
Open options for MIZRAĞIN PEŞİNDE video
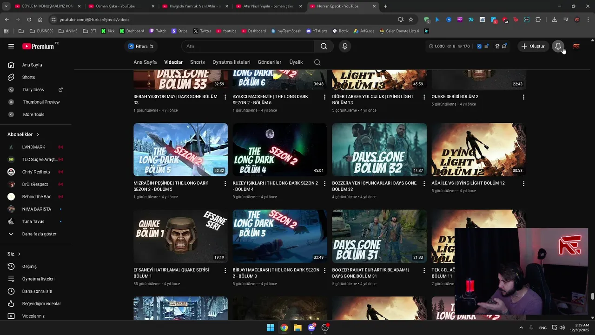coord(225,183)
